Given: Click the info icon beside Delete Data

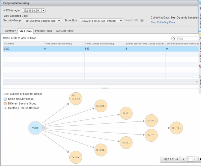Looking at the screenshot, I should 142,20.
